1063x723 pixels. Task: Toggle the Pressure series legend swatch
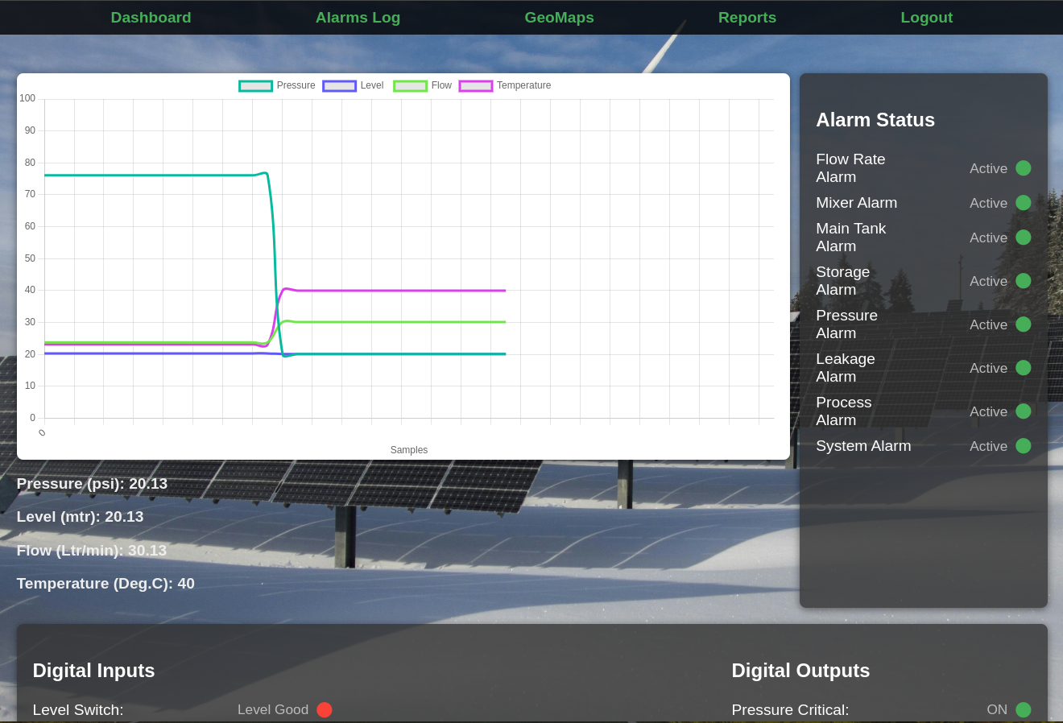click(256, 86)
